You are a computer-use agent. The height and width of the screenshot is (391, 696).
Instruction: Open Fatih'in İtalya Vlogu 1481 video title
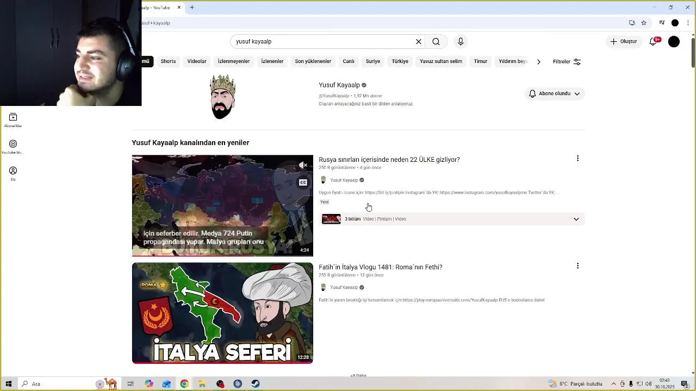coord(381,267)
